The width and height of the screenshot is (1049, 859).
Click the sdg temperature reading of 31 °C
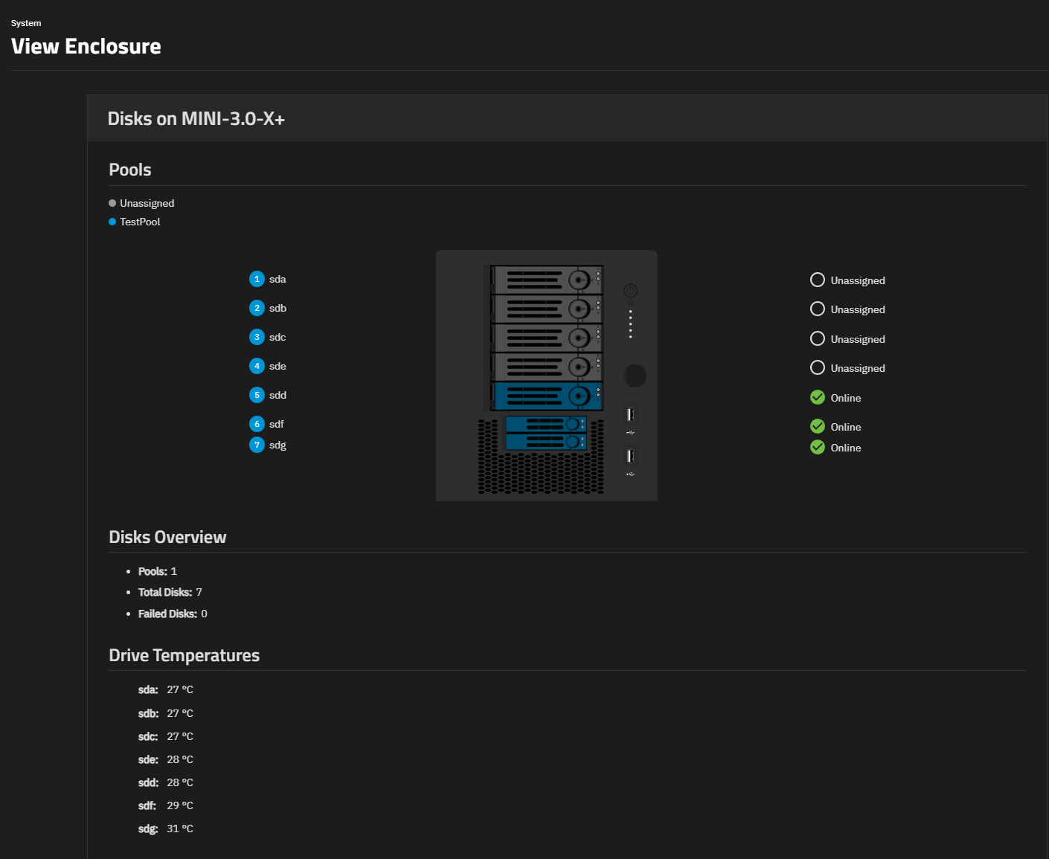coord(179,829)
